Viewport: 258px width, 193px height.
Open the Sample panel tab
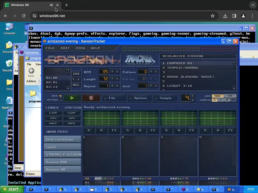(x=165, y=98)
